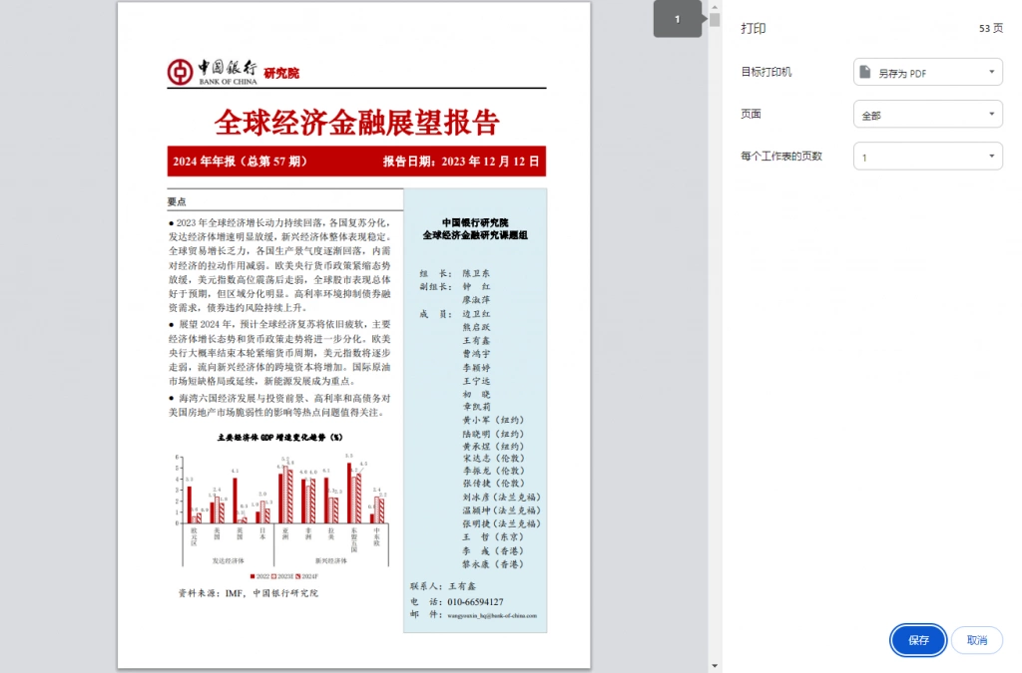Open the pages-per-sheet dropdown set to 1
This screenshot has height=673, width=1022.
click(x=927, y=157)
